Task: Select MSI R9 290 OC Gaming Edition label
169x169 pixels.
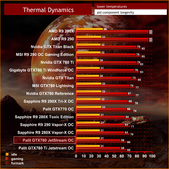Action: [45, 55]
